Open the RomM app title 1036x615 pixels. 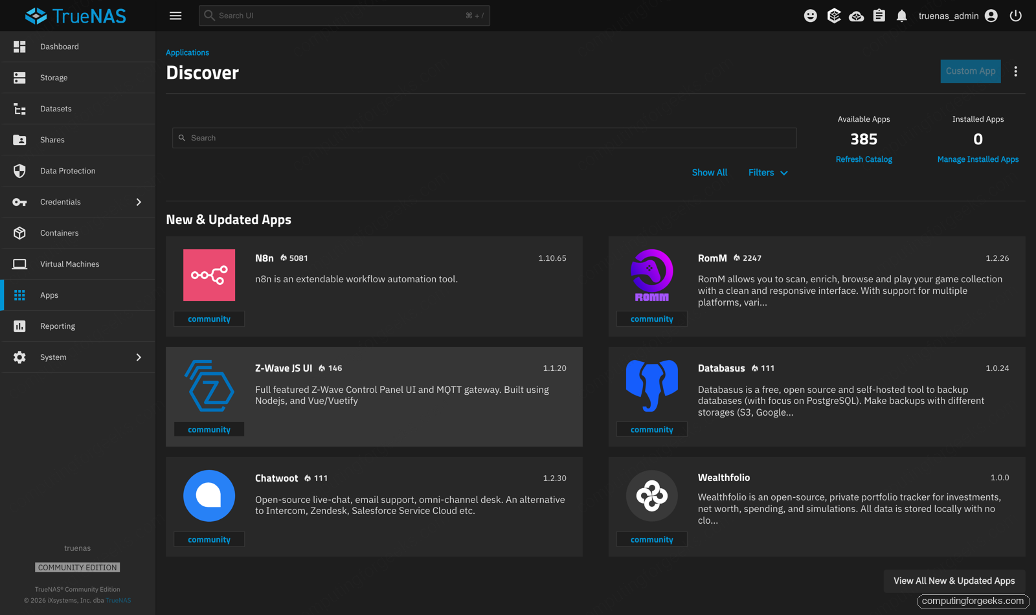pyautogui.click(x=712, y=258)
